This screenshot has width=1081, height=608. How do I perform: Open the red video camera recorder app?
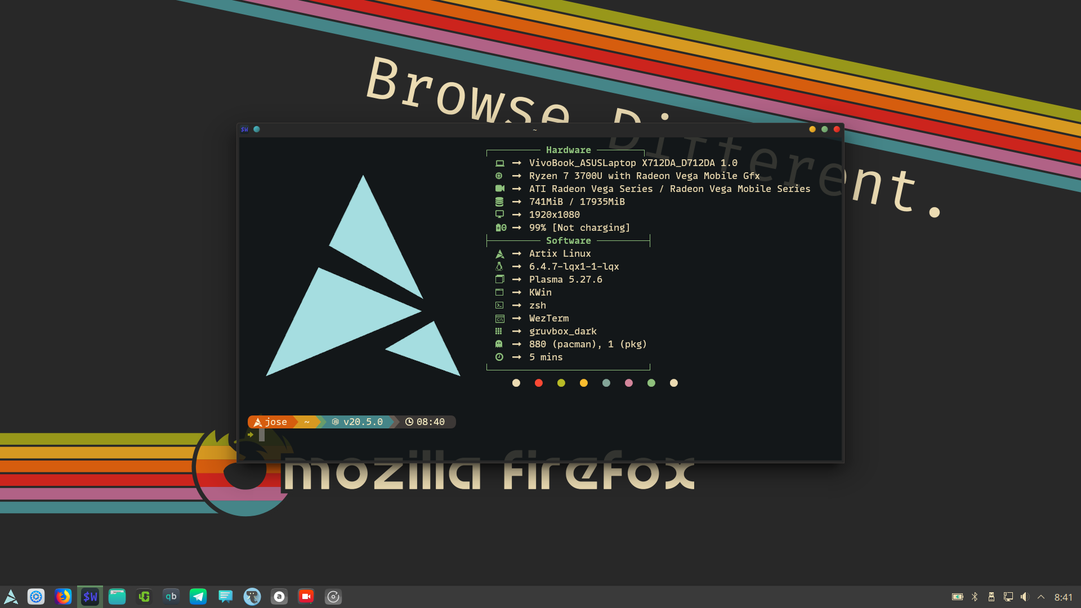306,597
